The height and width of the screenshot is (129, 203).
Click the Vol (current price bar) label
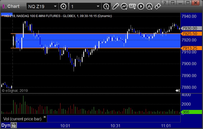[22, 119]
